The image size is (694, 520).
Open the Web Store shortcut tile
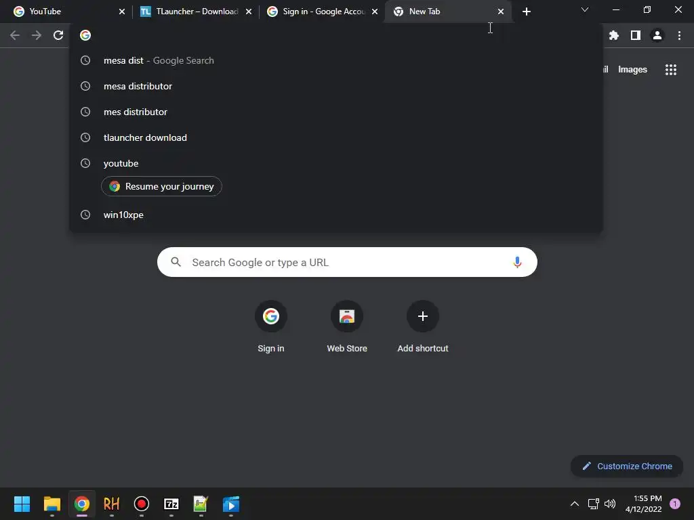347,327
